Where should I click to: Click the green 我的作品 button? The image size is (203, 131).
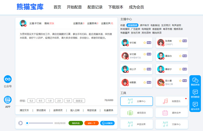[x=76, y=123]
